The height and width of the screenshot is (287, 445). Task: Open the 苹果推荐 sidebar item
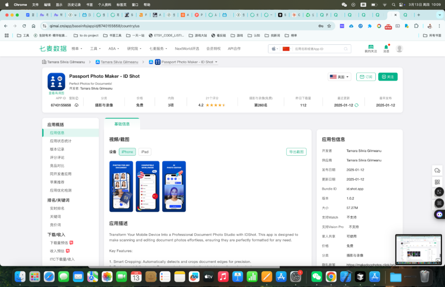(x=57, y=182)
